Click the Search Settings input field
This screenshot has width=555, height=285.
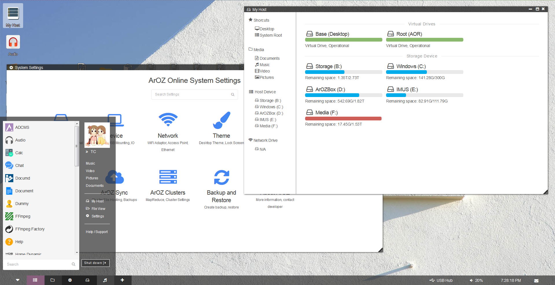(x=194, y=94)
